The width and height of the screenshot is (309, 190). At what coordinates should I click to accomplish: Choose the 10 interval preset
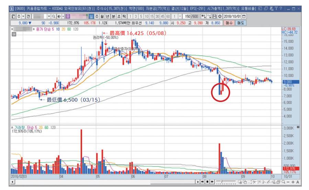tap(147, 16)
